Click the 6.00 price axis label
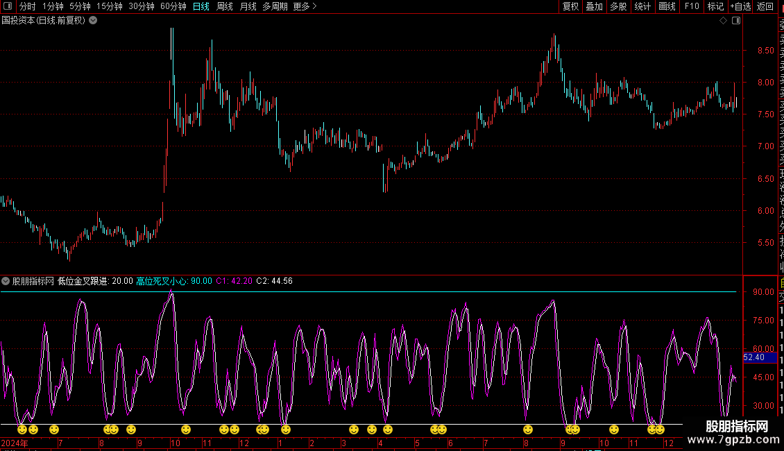The height and width of the screenshot is (451, 784). 765,211
